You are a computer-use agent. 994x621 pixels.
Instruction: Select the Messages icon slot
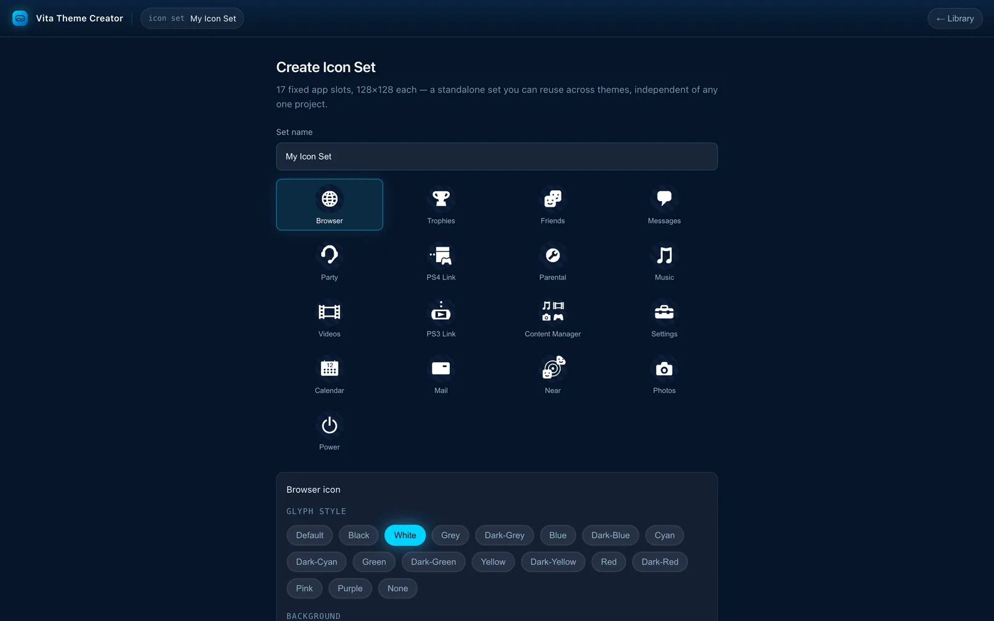664,204
